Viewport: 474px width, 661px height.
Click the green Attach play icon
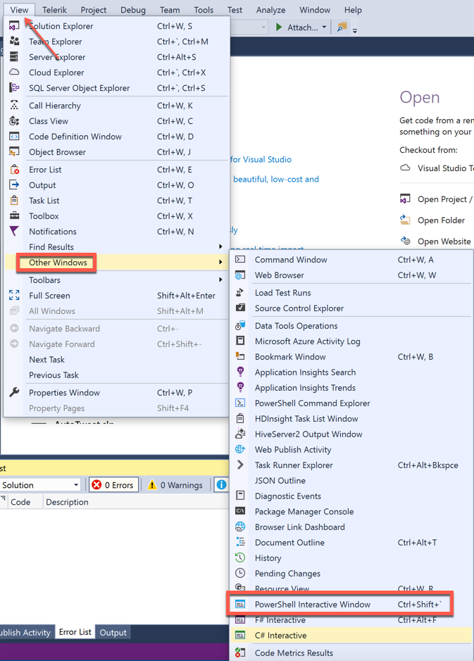pos(278,27)
